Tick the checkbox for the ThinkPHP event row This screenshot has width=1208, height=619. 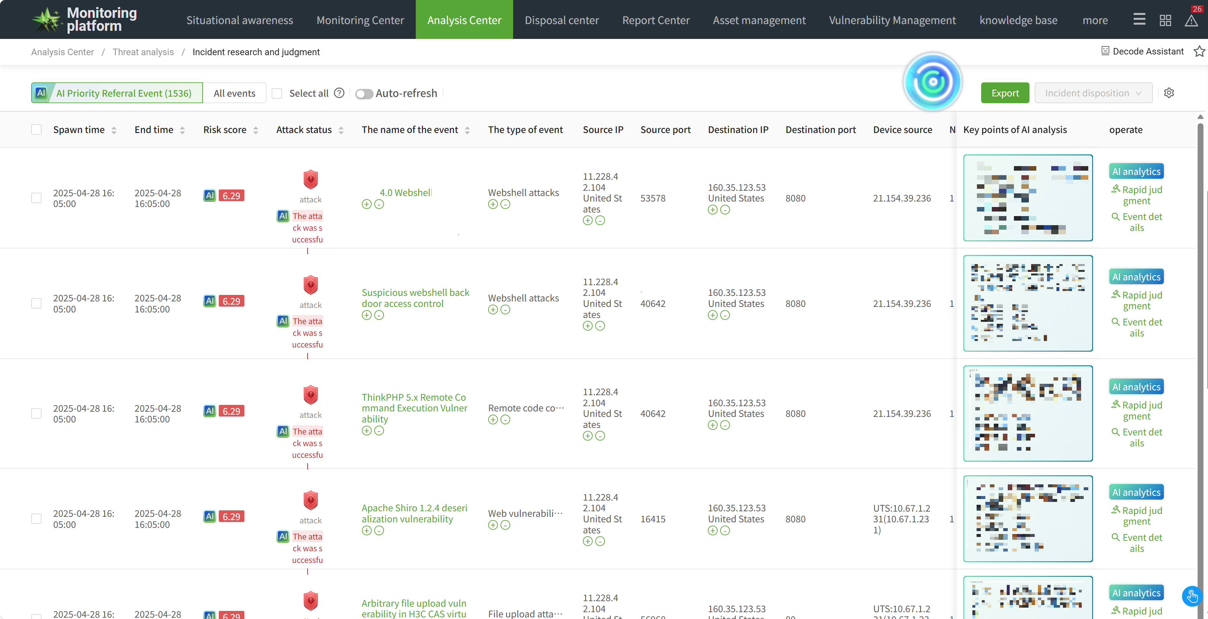point(36,413)
